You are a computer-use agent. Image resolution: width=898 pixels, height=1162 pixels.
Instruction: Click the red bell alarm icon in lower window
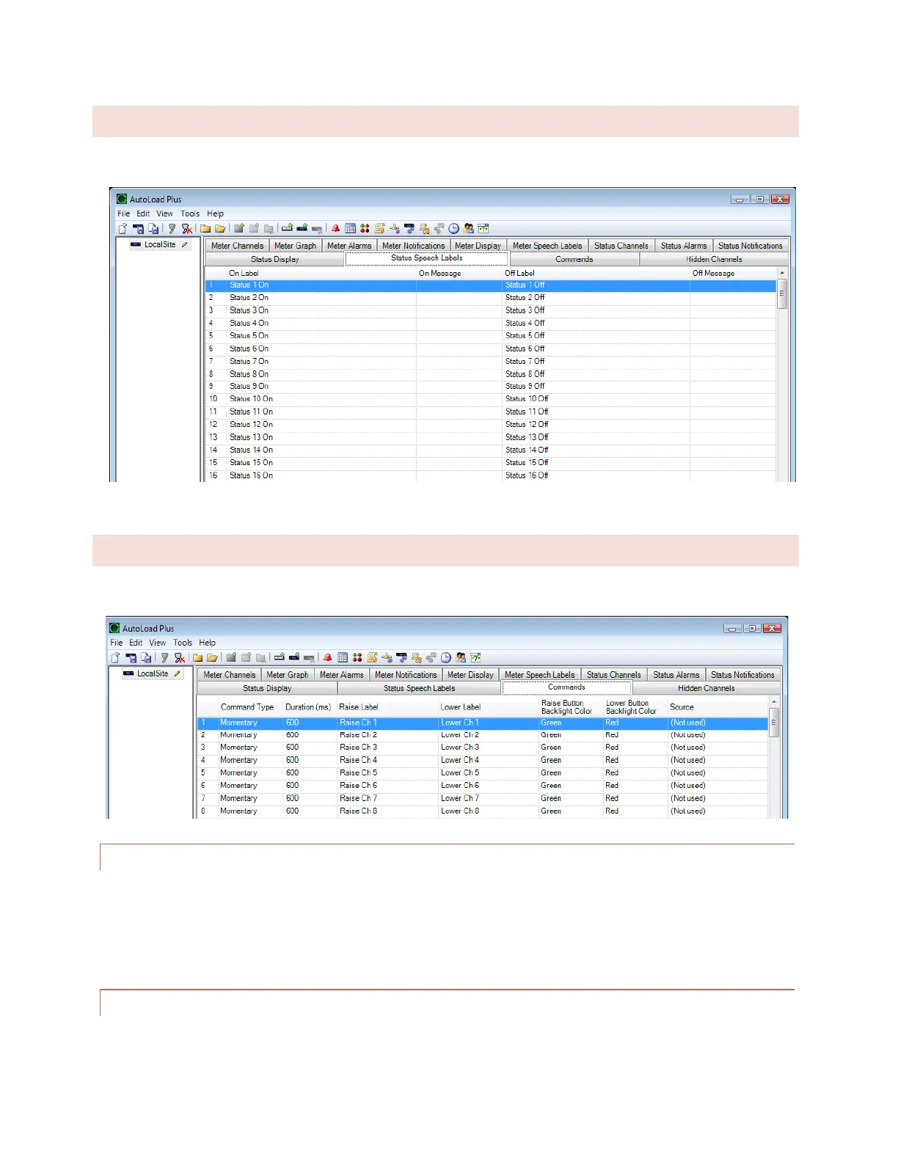pyautogui.click(x=328, y=658)
